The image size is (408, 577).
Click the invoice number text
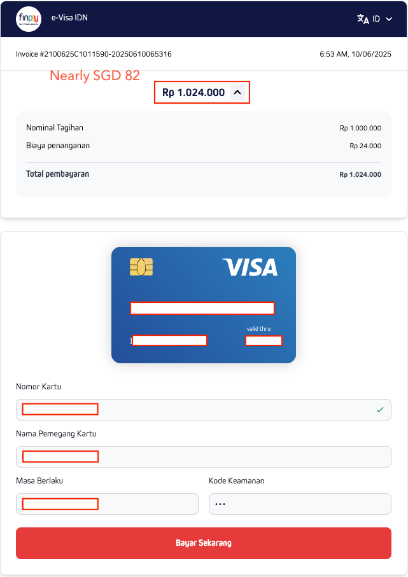pos(94,54)
